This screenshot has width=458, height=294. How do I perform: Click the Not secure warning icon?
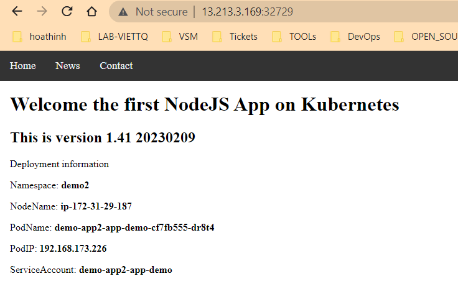123,12
